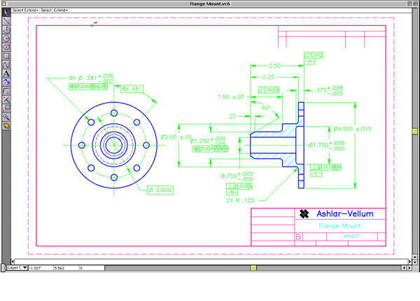Activate the Zoom magnifier tool

pyautogui.click(x=6, y=117)
